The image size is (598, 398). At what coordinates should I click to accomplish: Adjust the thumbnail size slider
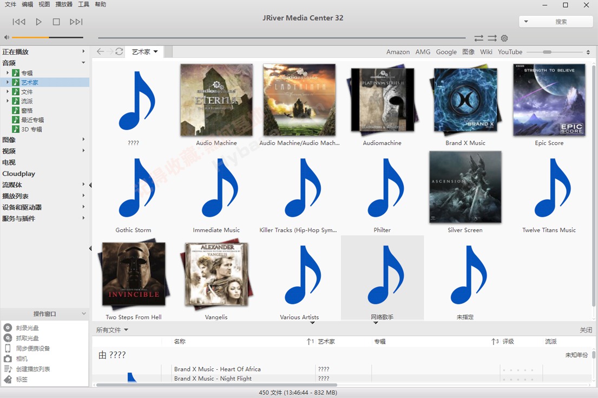tap(555, 52)
